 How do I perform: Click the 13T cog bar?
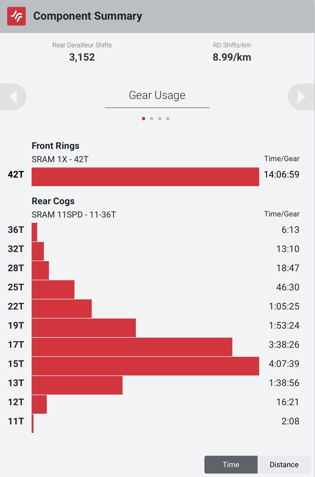77,385
